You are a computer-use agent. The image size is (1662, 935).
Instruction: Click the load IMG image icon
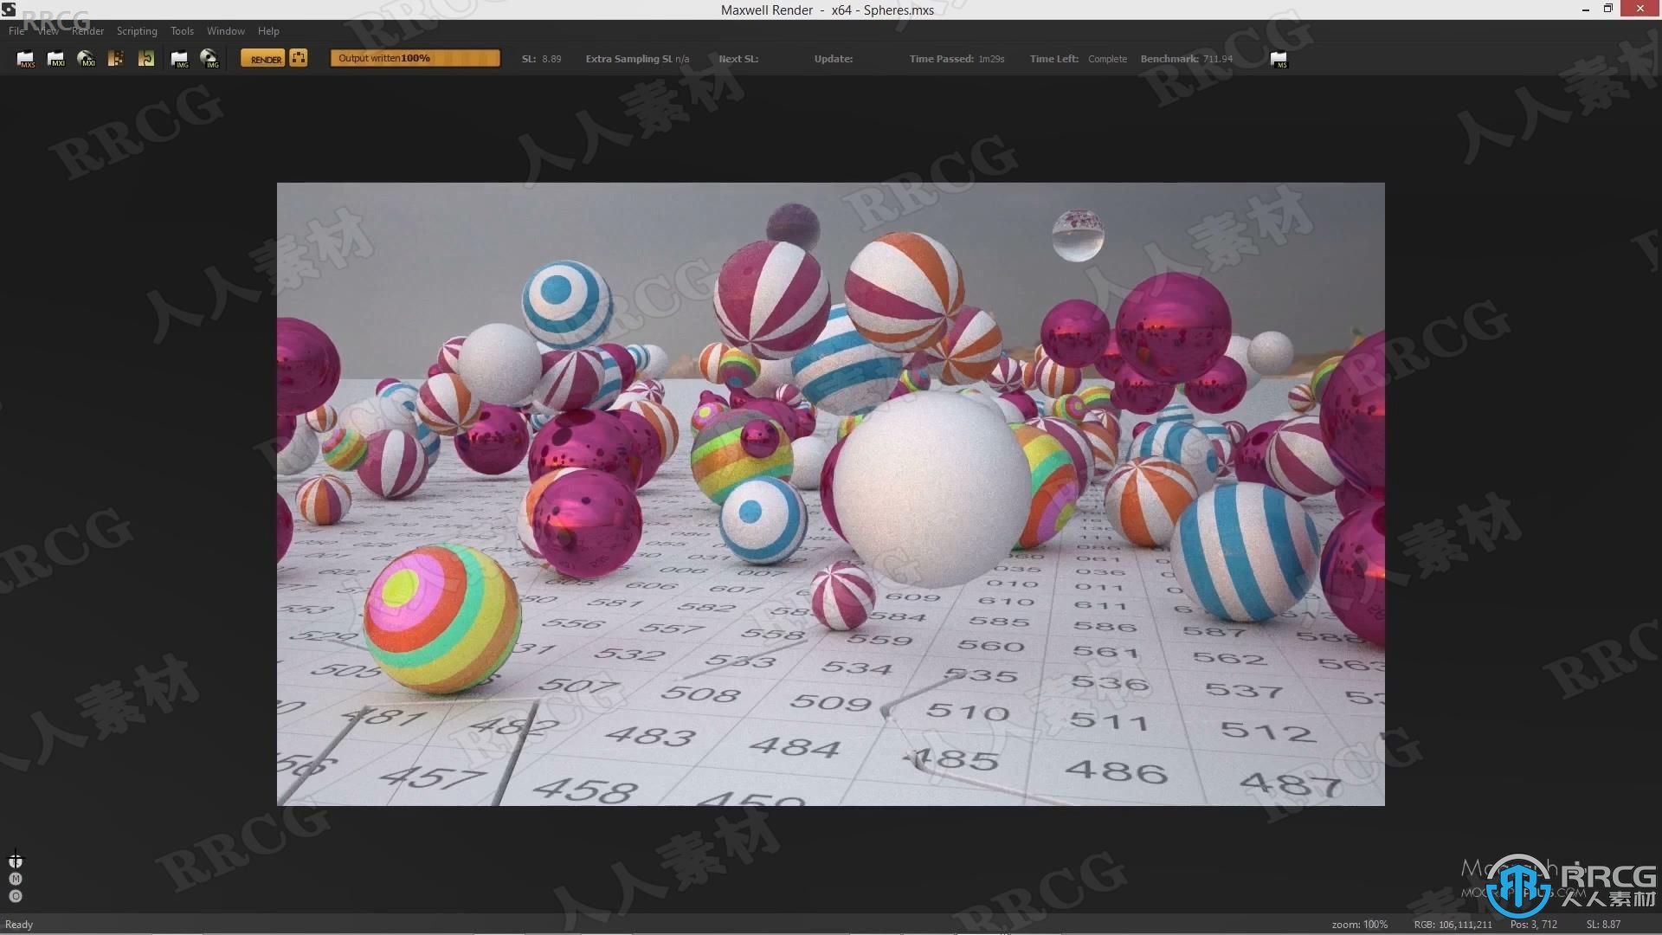180,59
